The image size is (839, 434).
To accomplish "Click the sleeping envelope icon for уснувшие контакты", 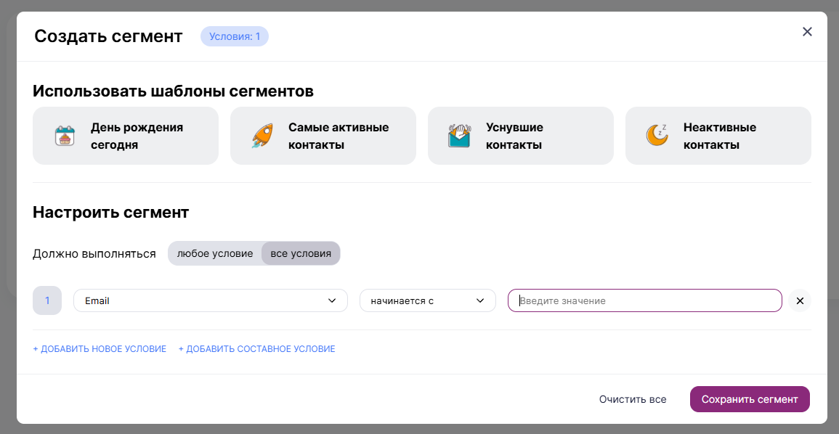I will click(459, 135).
